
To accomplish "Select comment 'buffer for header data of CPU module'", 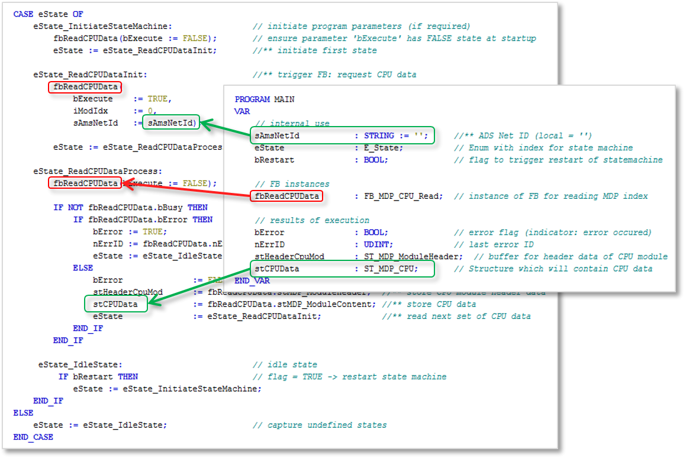I will pos(571,256).
